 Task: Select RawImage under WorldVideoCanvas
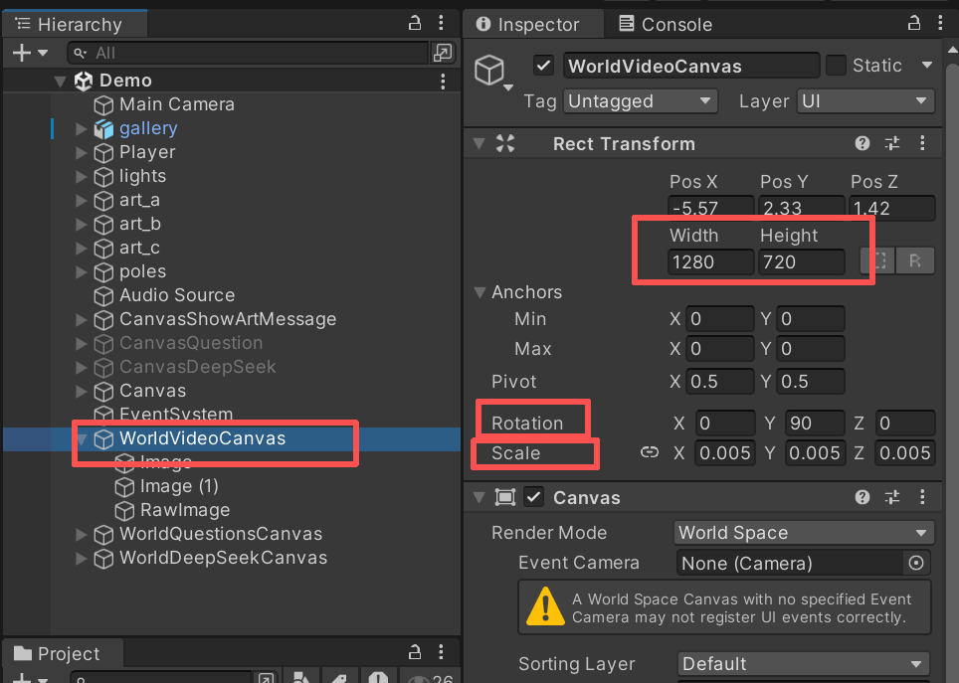pos(185,510)
